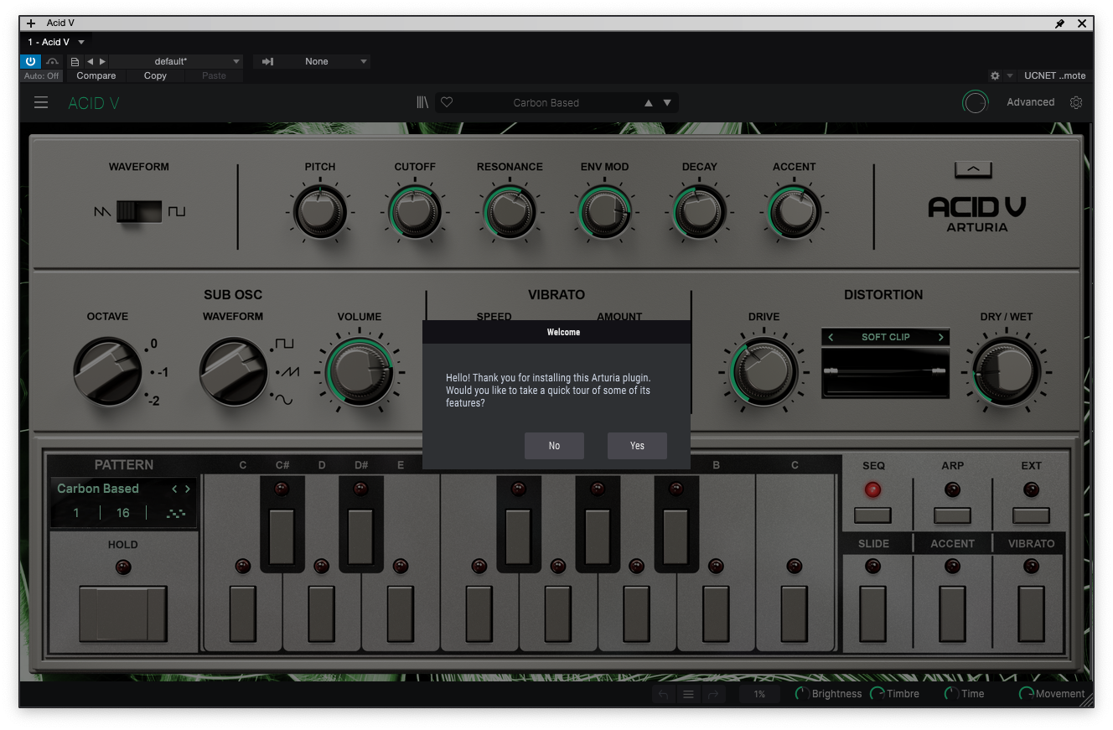The image size is (1113, 730).
Task: Click the RESONANCE knob
Action: pos(510,213)
